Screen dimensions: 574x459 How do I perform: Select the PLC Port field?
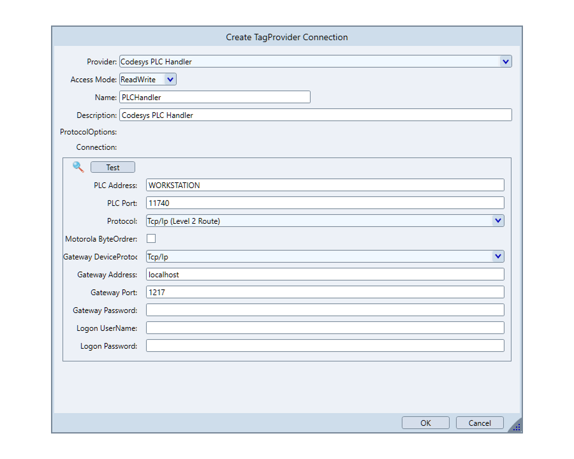tap(325, 203)
